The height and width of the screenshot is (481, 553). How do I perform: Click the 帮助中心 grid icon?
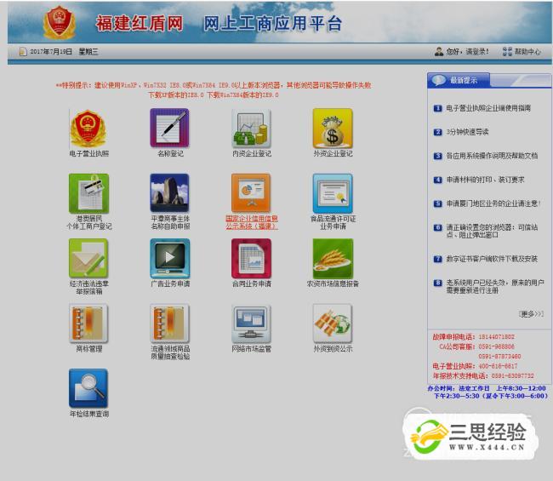click(507, 52)
